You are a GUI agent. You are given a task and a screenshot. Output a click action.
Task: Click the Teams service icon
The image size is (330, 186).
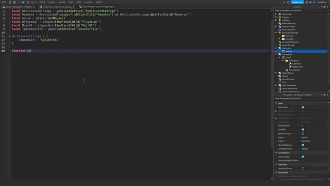pyautogui.click(x=279, y=76)
